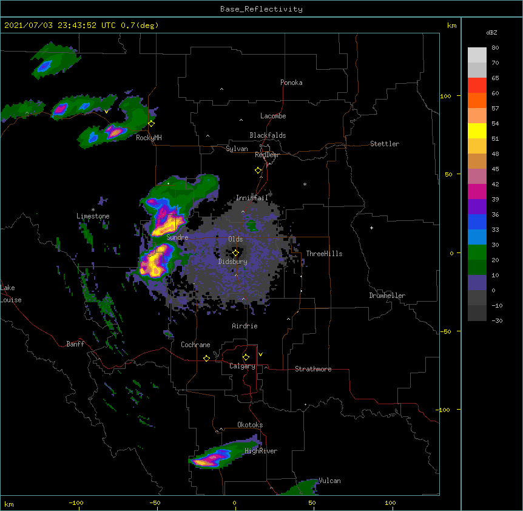Click the HighRiver label
Viewport: 523px width, 511px height.
coord(261,451)
